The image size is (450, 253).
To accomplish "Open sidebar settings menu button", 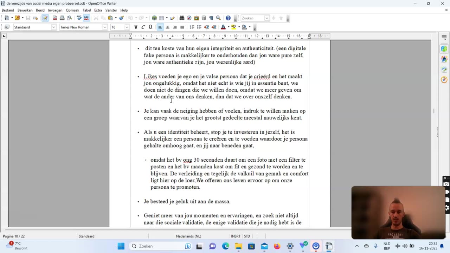I will click(444, 37).
